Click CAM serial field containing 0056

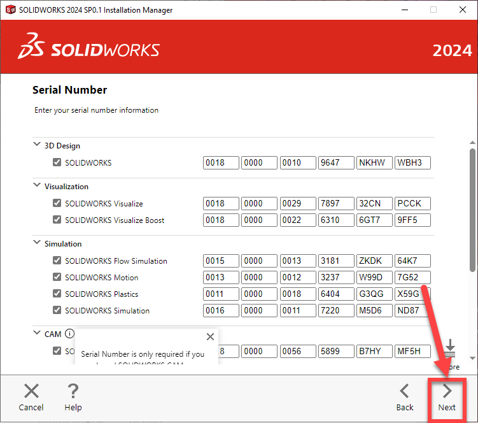(298, 351)
